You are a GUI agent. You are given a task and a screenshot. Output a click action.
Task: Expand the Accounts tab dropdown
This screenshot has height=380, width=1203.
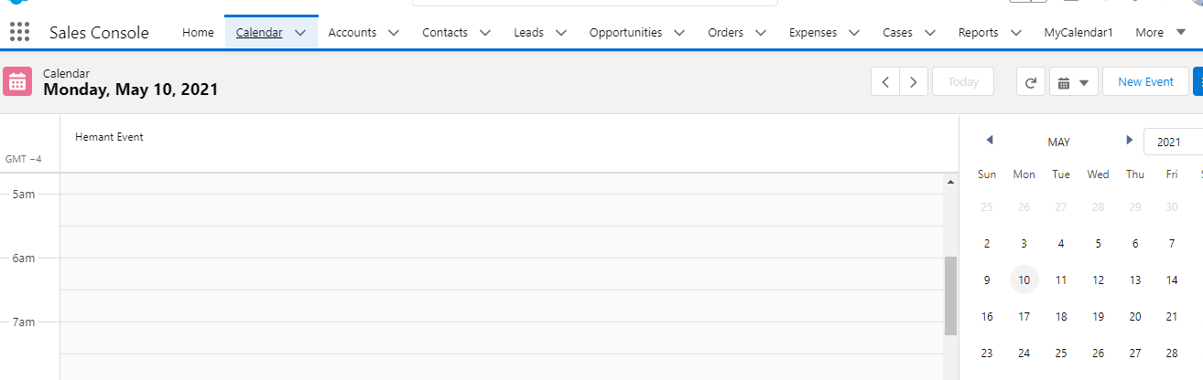[394, 33]
